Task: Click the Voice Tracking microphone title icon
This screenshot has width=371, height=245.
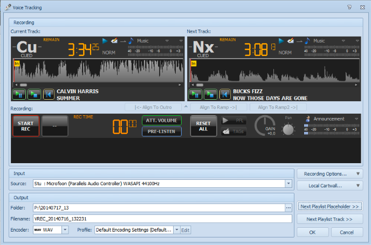Action: [x=8, y=8]
